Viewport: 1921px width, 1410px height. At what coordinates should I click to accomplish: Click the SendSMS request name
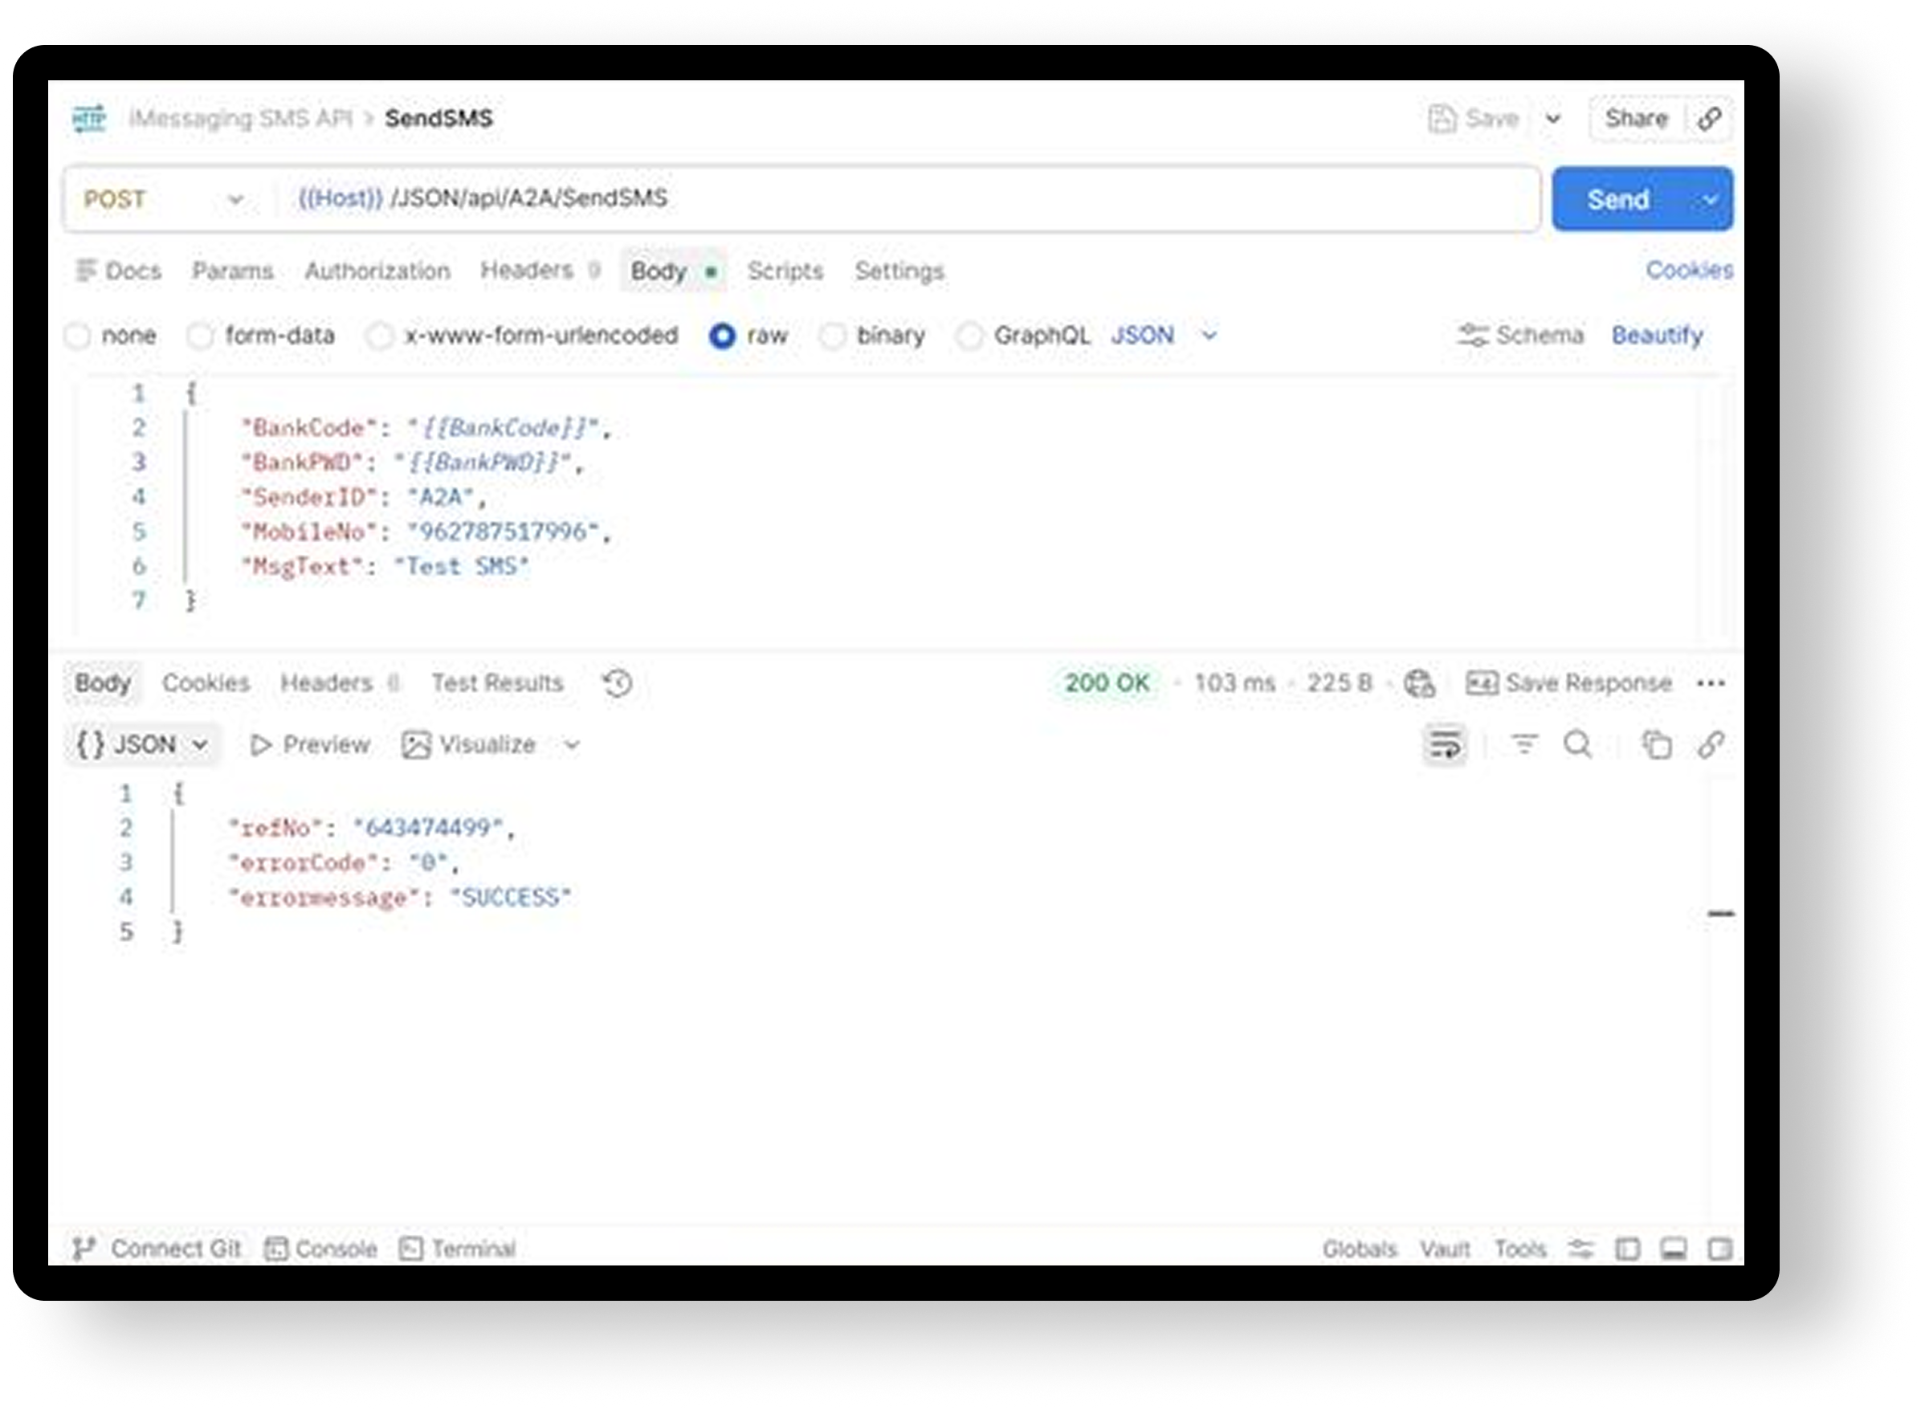coord(438,118)
